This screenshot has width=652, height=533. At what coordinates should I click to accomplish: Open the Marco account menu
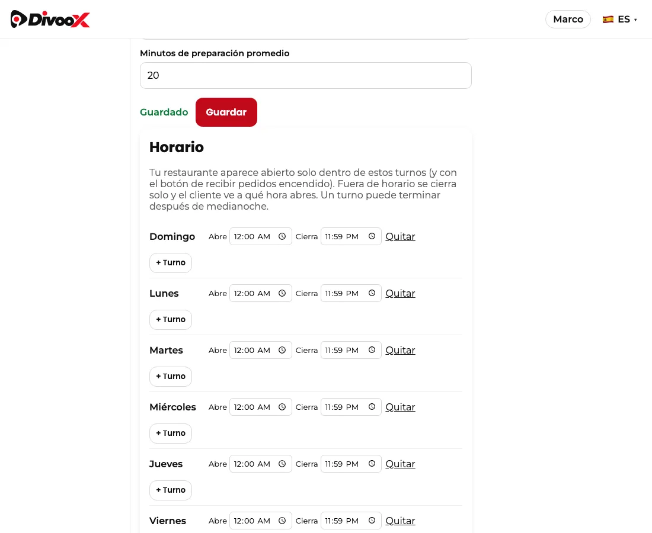point(568,20)
